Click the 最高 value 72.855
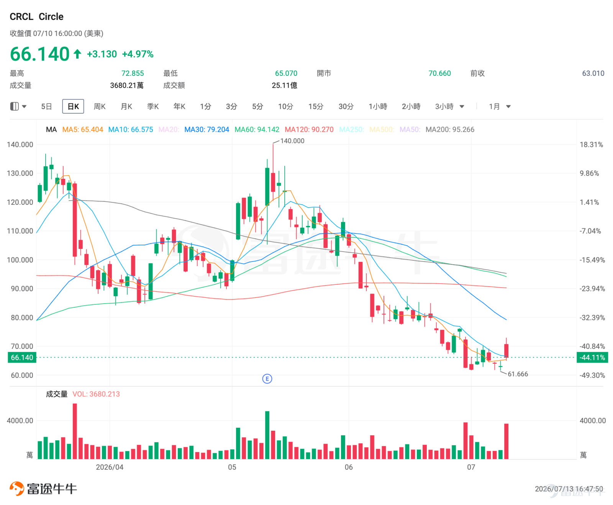 tap(133, 73)
